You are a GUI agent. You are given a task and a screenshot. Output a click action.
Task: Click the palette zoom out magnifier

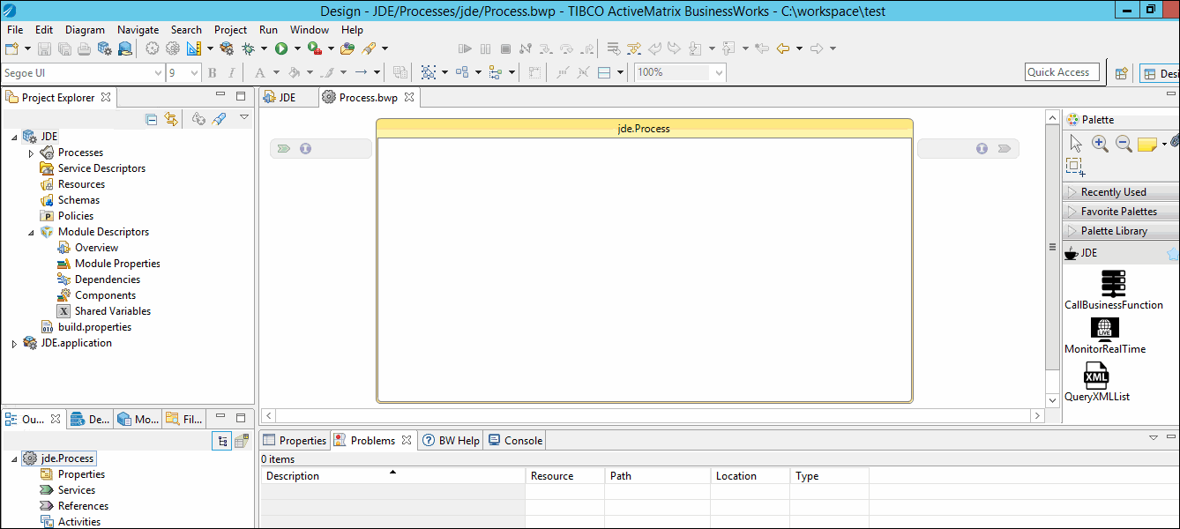coord(1124,144)
